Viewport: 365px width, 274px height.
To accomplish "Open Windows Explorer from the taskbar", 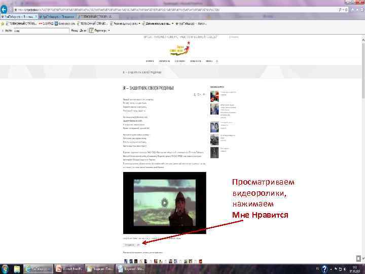I will point(17,269).
